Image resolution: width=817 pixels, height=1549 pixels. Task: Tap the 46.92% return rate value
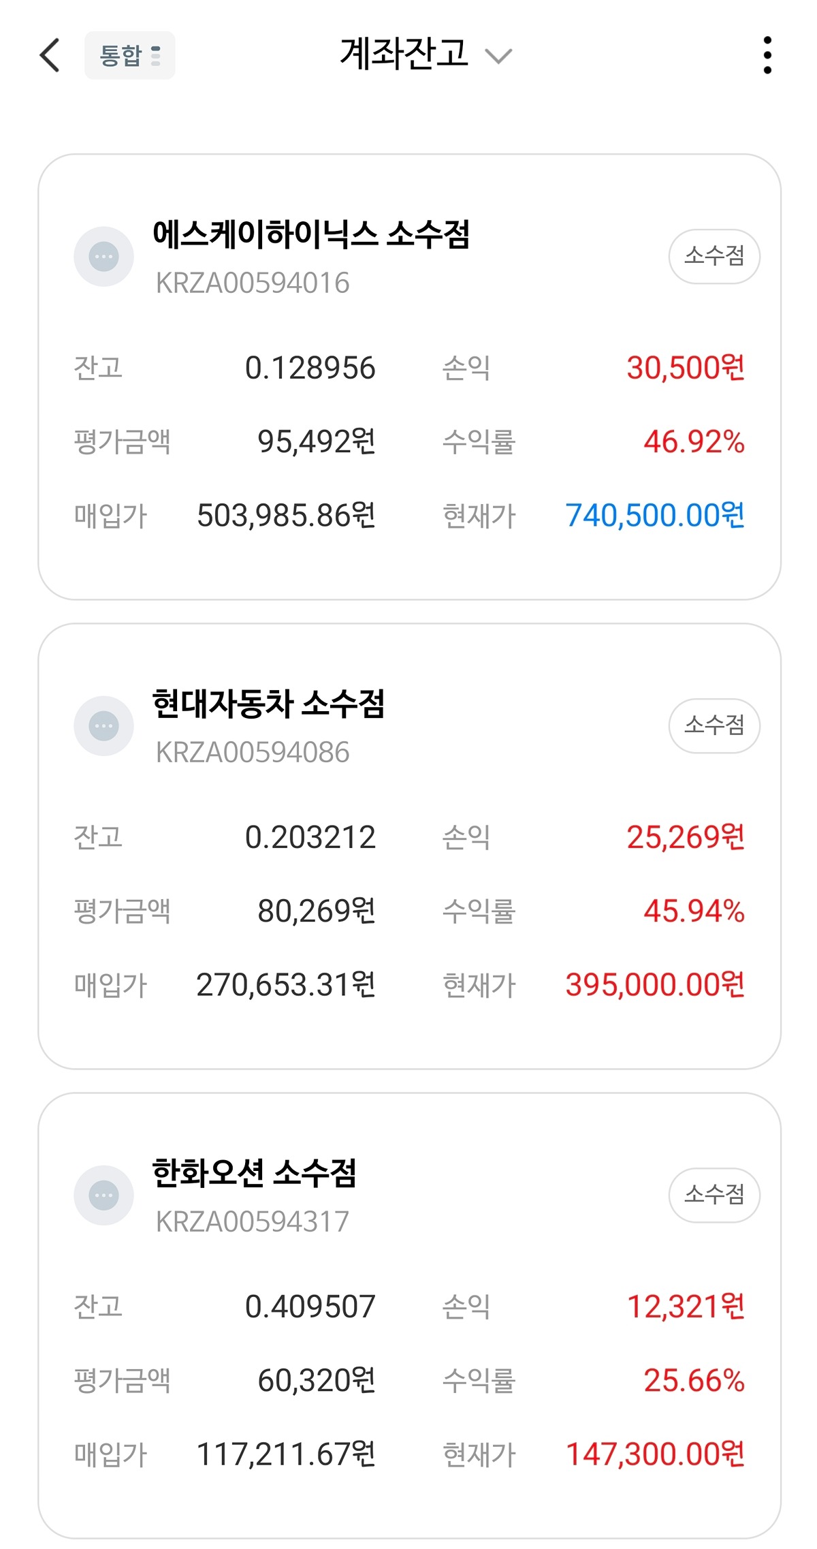coord(694,442)
